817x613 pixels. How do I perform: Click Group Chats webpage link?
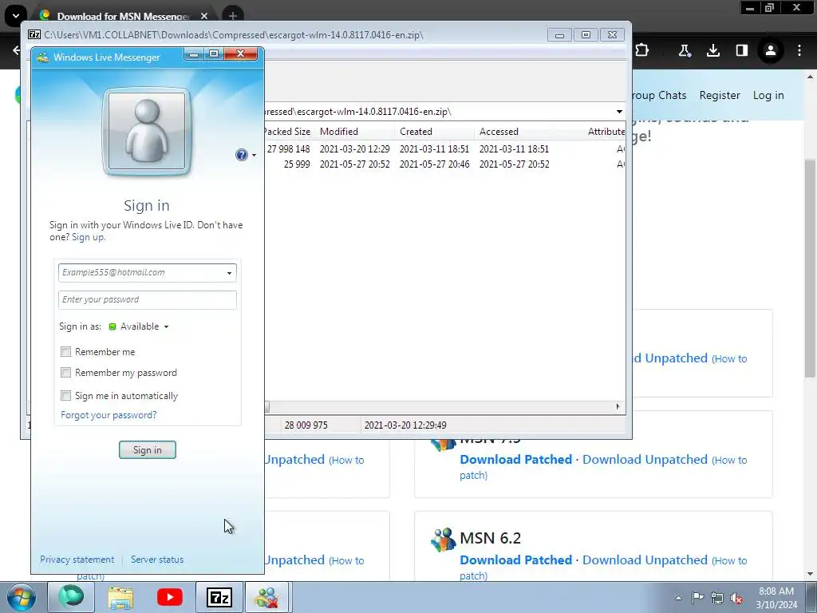pos(658,96)
